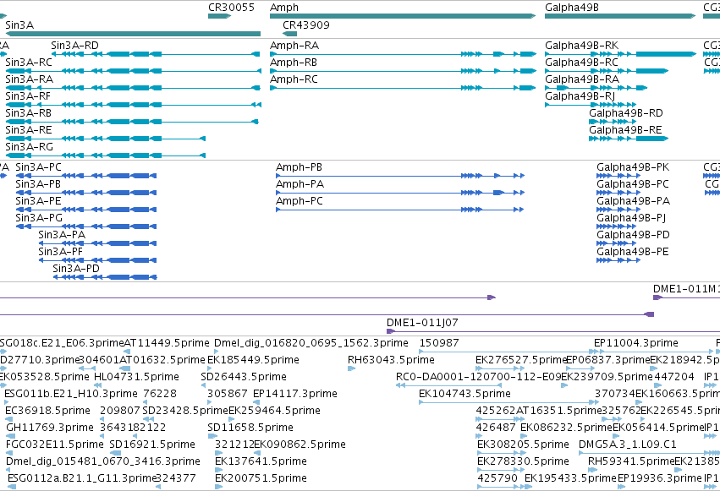Click protein Sin3A-PF label
The height and width of the screenshot is (491, 720).
point(60,252)
